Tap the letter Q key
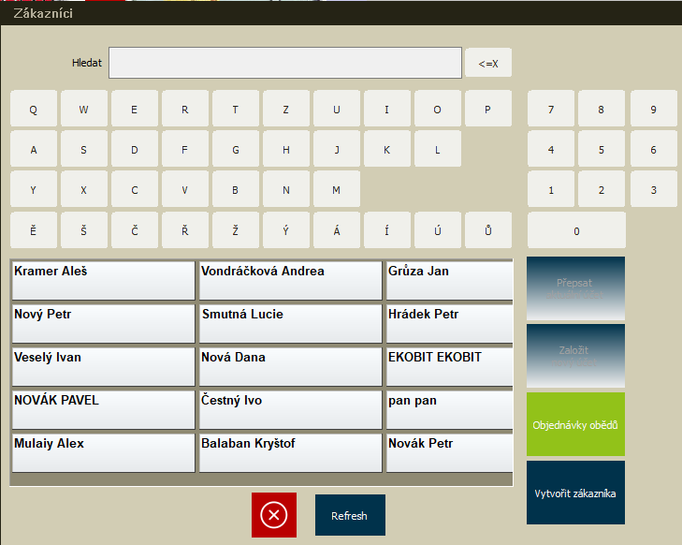The image size is (682, 545). pyautogui.click(x=34, y=109)
